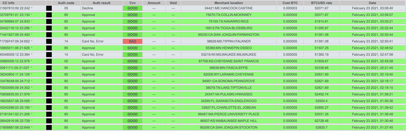Viewport: 406px width, 131px height.
Task: Click Card No. Error in the FALKNER row
Action: 92,41
